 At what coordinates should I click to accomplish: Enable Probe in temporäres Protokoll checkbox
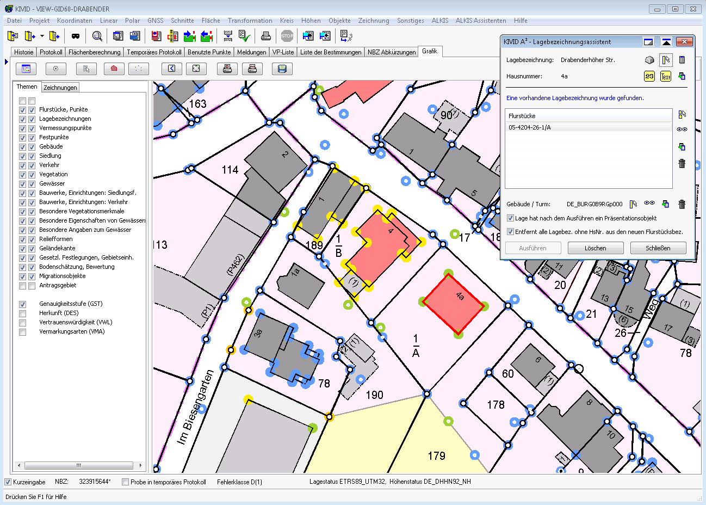coord(126,482)
